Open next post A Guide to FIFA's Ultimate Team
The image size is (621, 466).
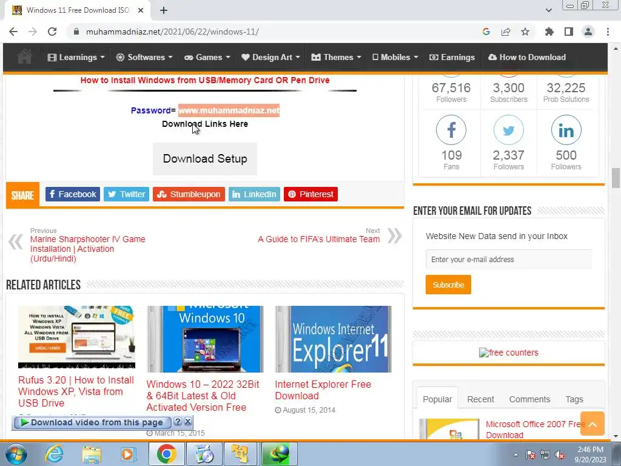pos(319,239)
